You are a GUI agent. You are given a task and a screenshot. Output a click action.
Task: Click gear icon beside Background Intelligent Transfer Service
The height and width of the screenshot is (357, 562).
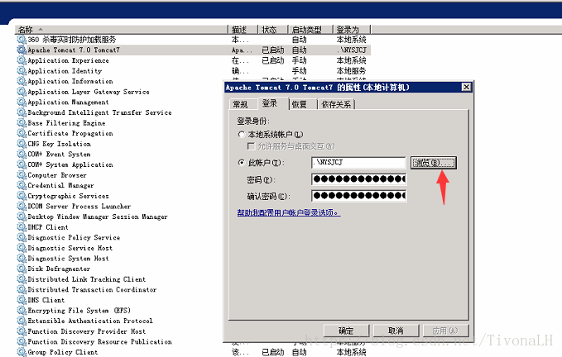pos(22,112)
